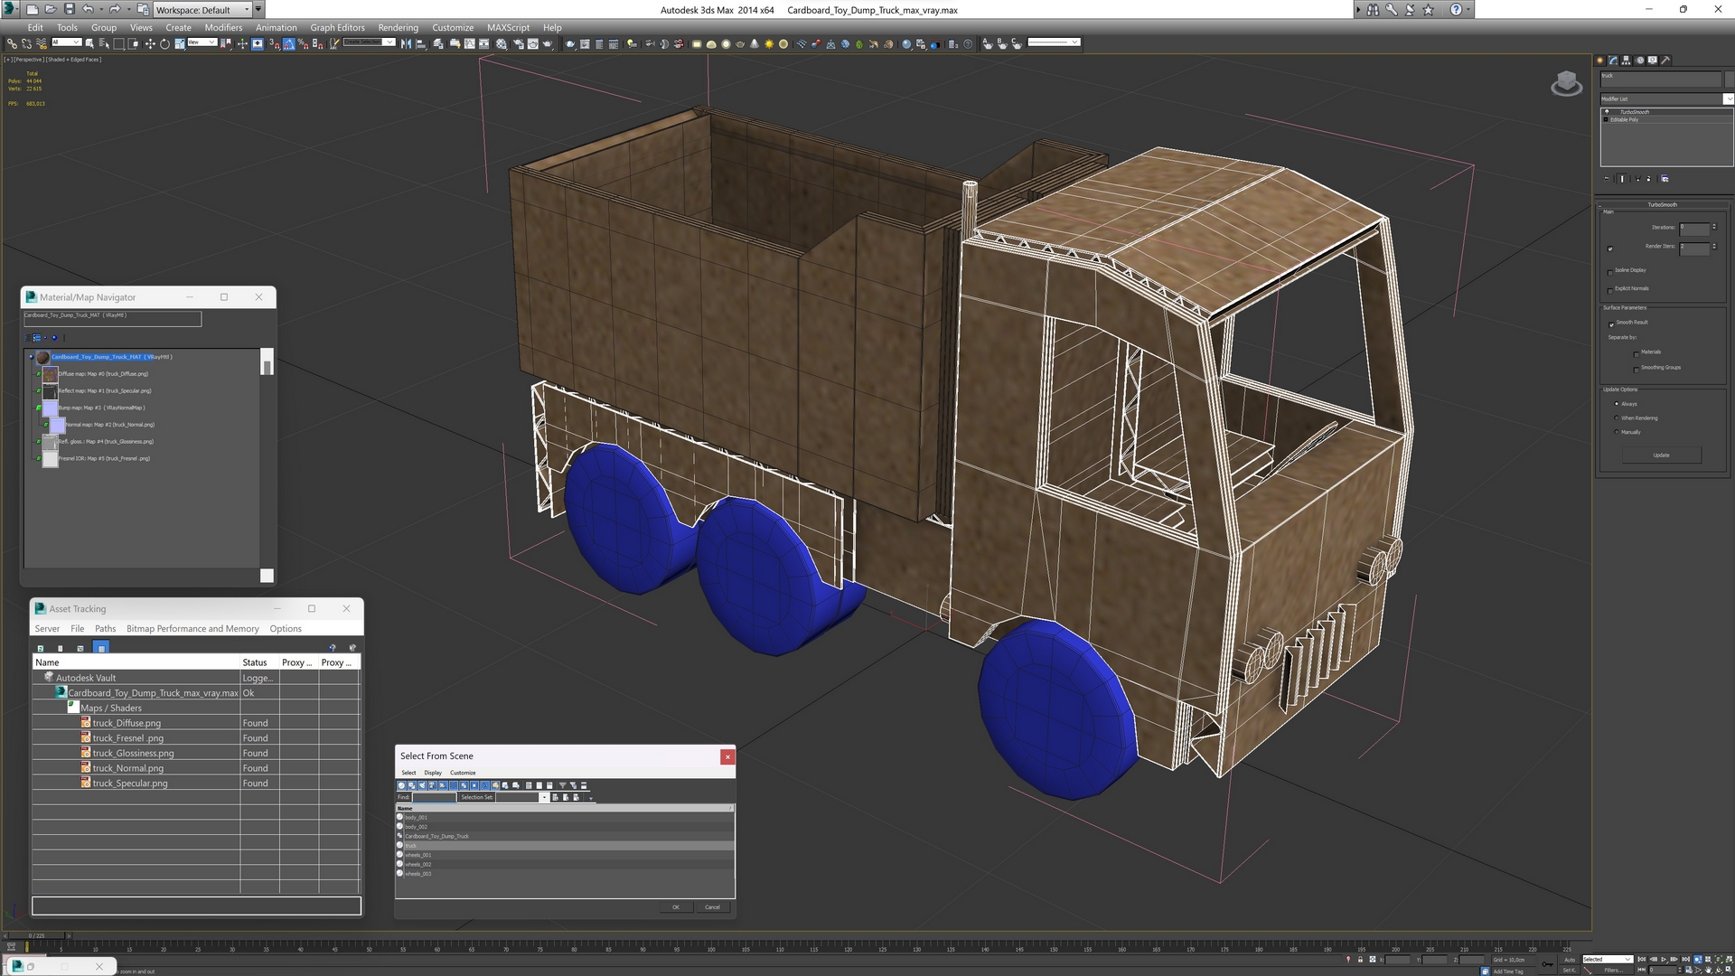
Task: Open Bitmap Performance and Memory menu
Action: pyautogui.click(x=192, y=629)
